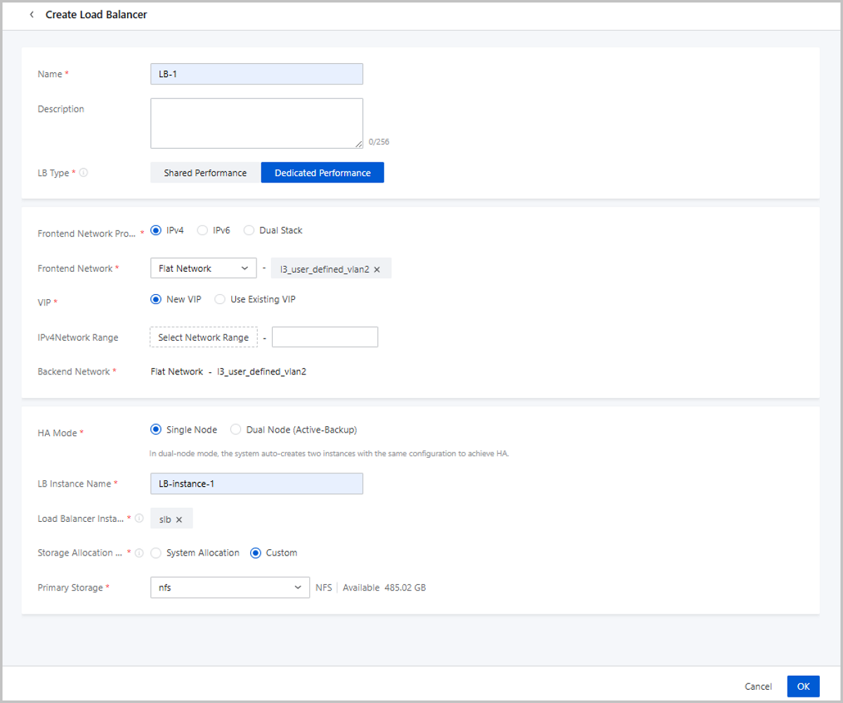Select the IPv6 protocol radio button
The width and height of the screenshot is (843, 703).
[x=202, y=230]
